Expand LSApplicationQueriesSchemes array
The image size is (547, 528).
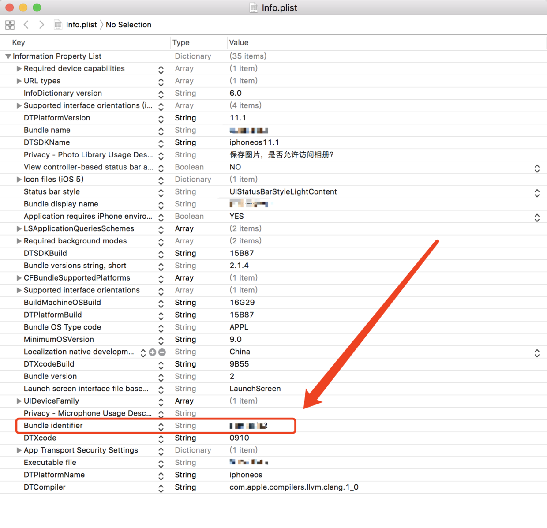pyautogui.click(x=19, y=229)
